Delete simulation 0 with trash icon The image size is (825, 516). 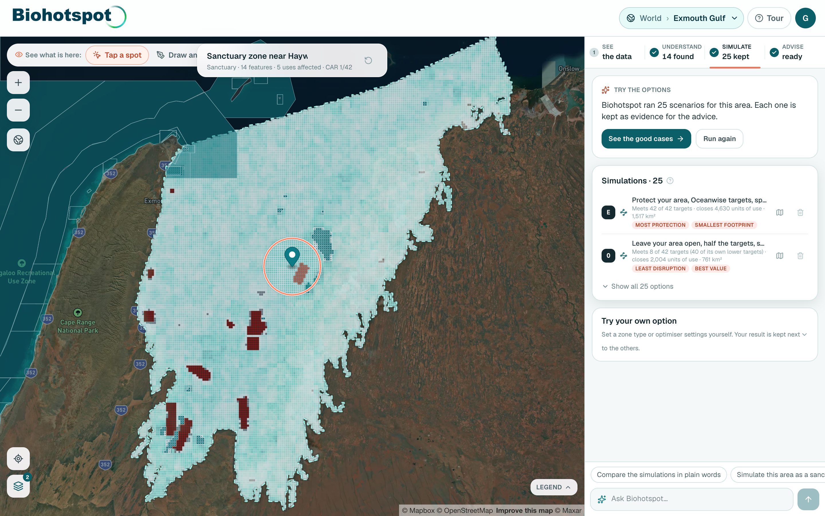click(800, 256)
